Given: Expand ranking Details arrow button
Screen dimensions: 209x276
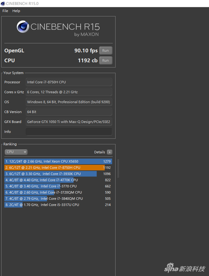Looking at the screenshot, I should (109, 152).
